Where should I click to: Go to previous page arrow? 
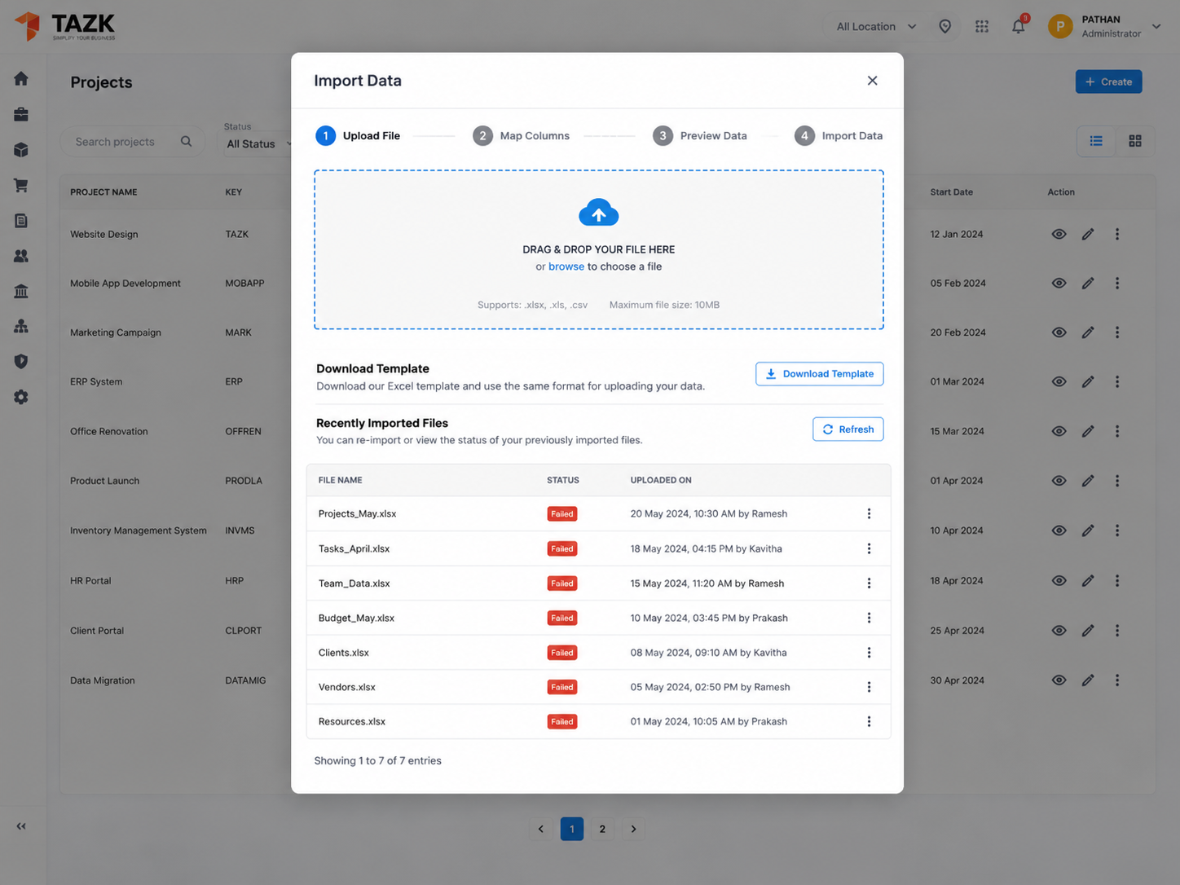[x=540, y=830]
